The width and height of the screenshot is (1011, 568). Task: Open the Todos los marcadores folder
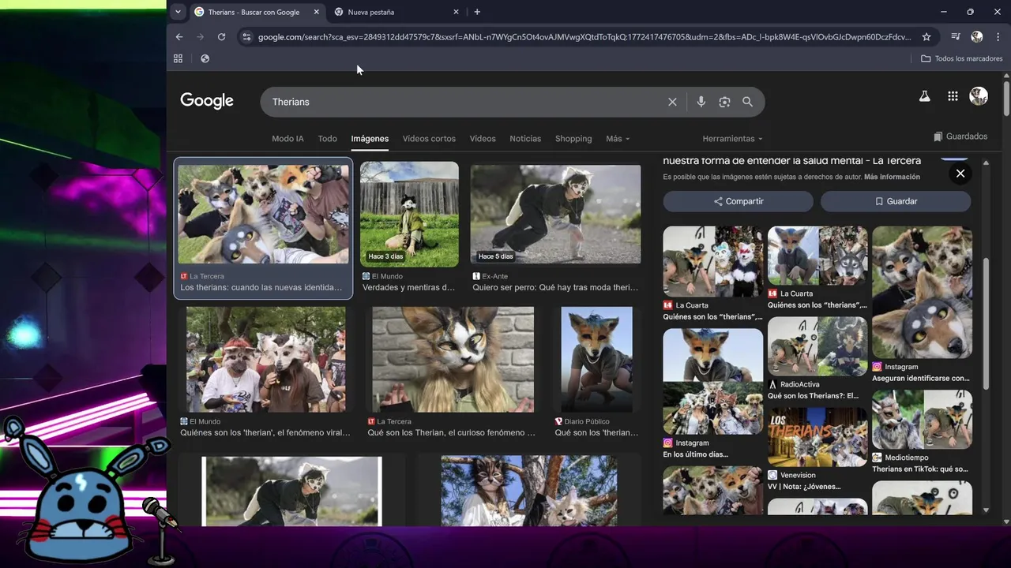(x=961, y=58)
